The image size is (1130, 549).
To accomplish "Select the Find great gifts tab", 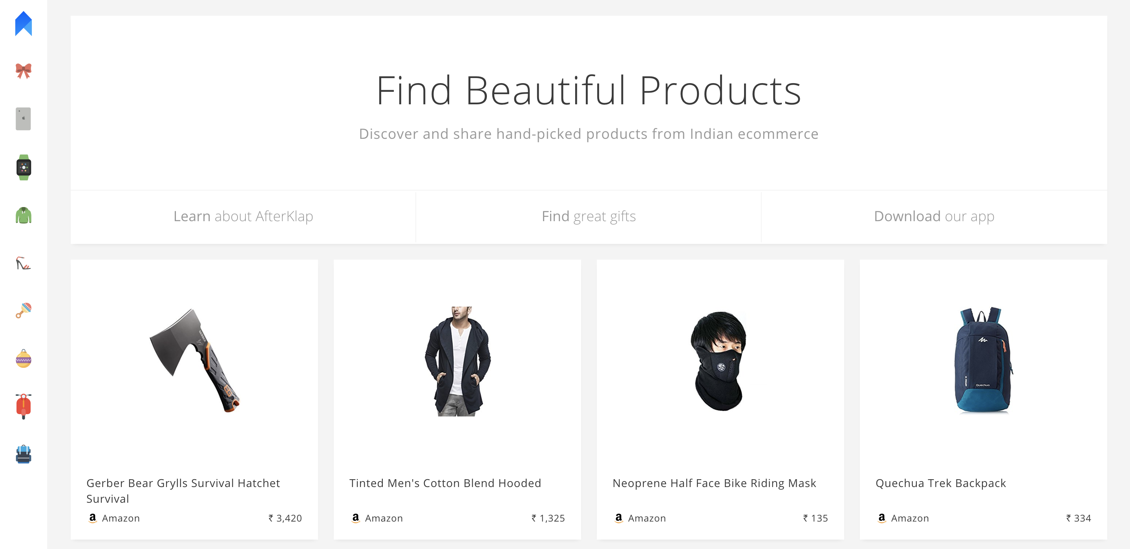I will (588, 216).
